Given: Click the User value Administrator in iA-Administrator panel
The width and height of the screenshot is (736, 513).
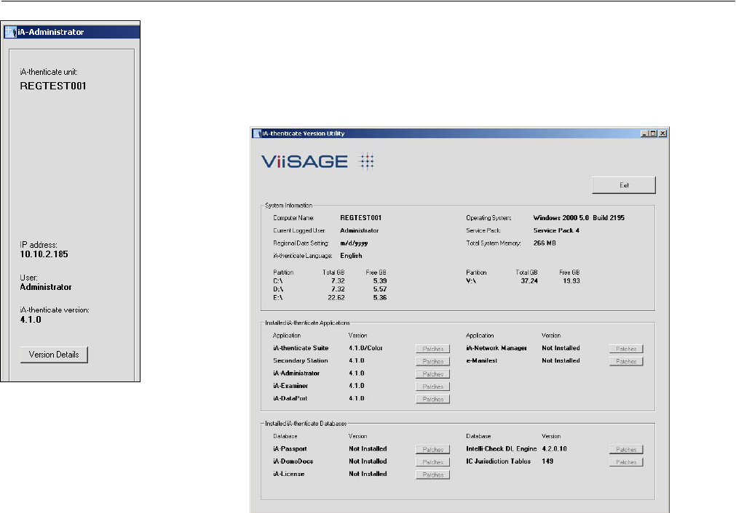Looking at the screenshot, I should point(46,287).
